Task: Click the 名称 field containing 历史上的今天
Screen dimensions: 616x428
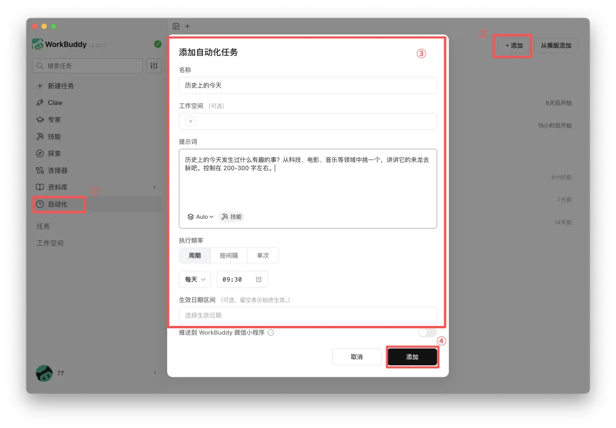Action: 308,85
